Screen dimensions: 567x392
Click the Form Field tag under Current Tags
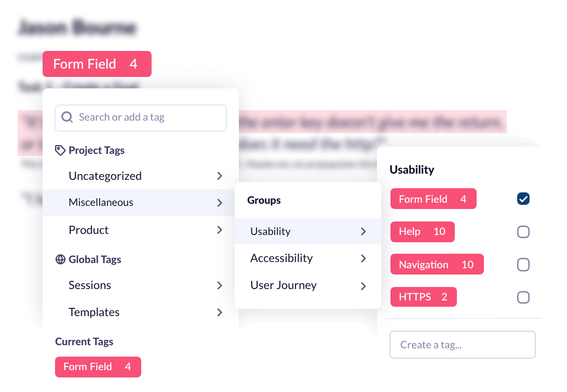pyautogui.click(x=98, y=367)
